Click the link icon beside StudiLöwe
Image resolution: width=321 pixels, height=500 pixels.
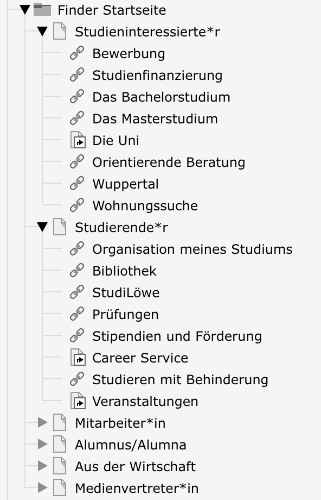point(77,292)
